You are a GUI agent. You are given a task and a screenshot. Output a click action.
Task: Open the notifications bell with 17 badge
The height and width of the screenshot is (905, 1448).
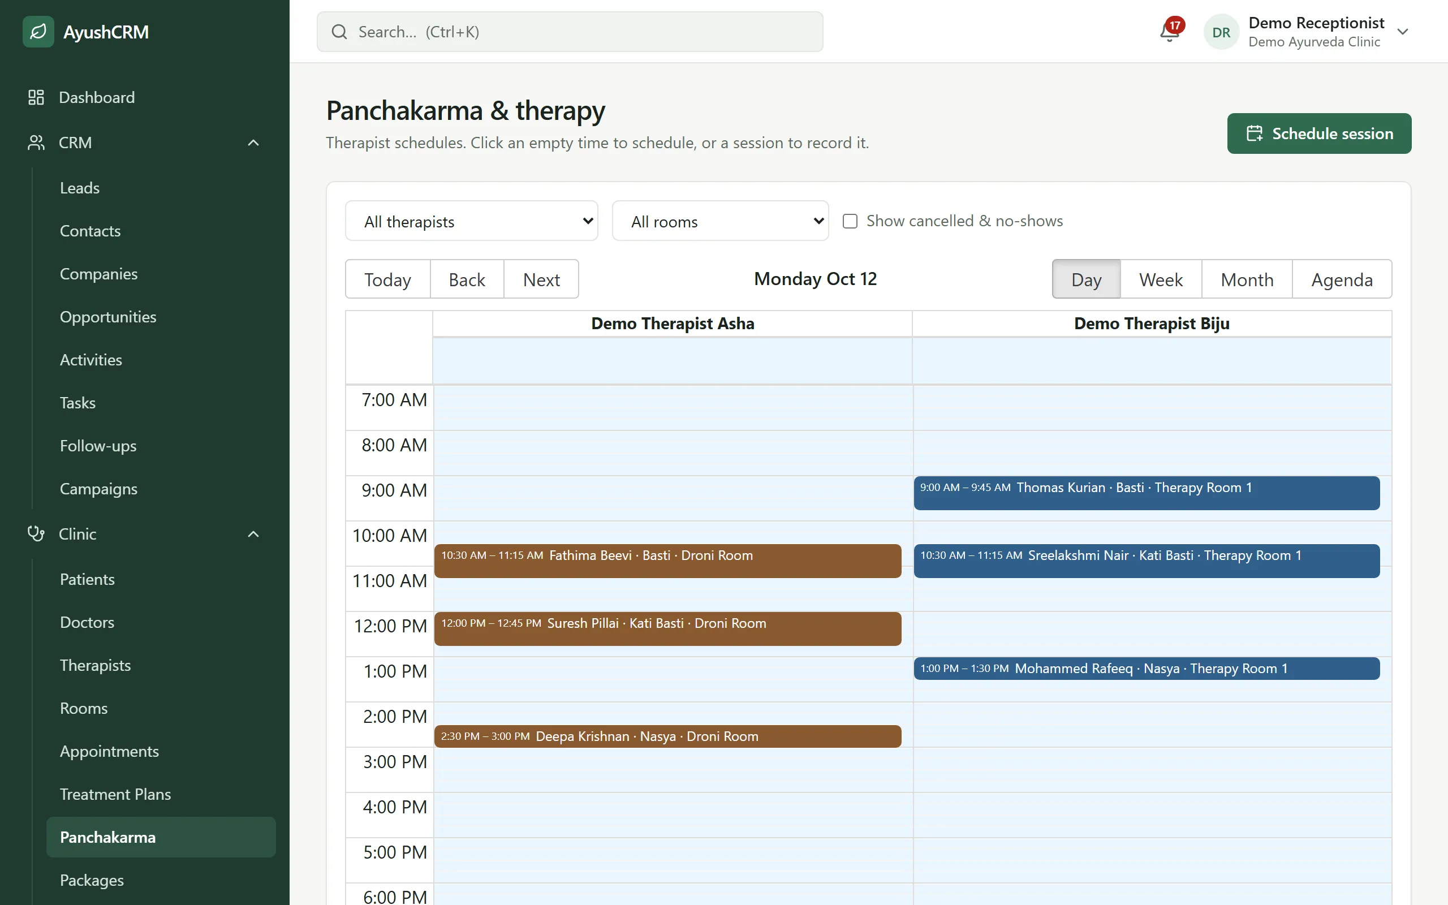coord(1170,31)
